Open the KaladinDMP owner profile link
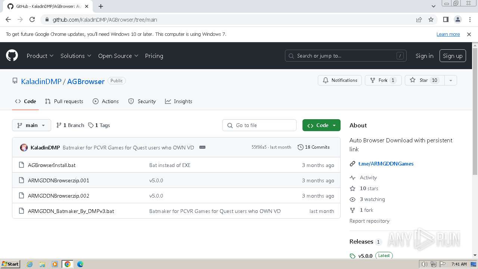478x269 pixels. (x=41, y=81)
